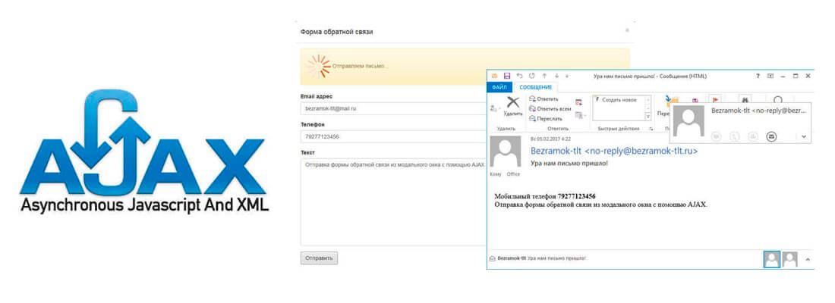Click the Телефон input field

tap(393, 136)
